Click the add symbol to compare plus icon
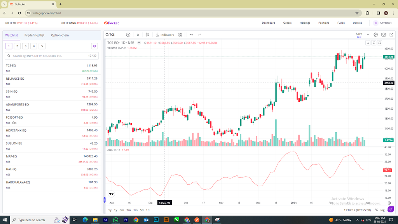The height and width of the screenshot is (224, 398). tap(128, 35)
